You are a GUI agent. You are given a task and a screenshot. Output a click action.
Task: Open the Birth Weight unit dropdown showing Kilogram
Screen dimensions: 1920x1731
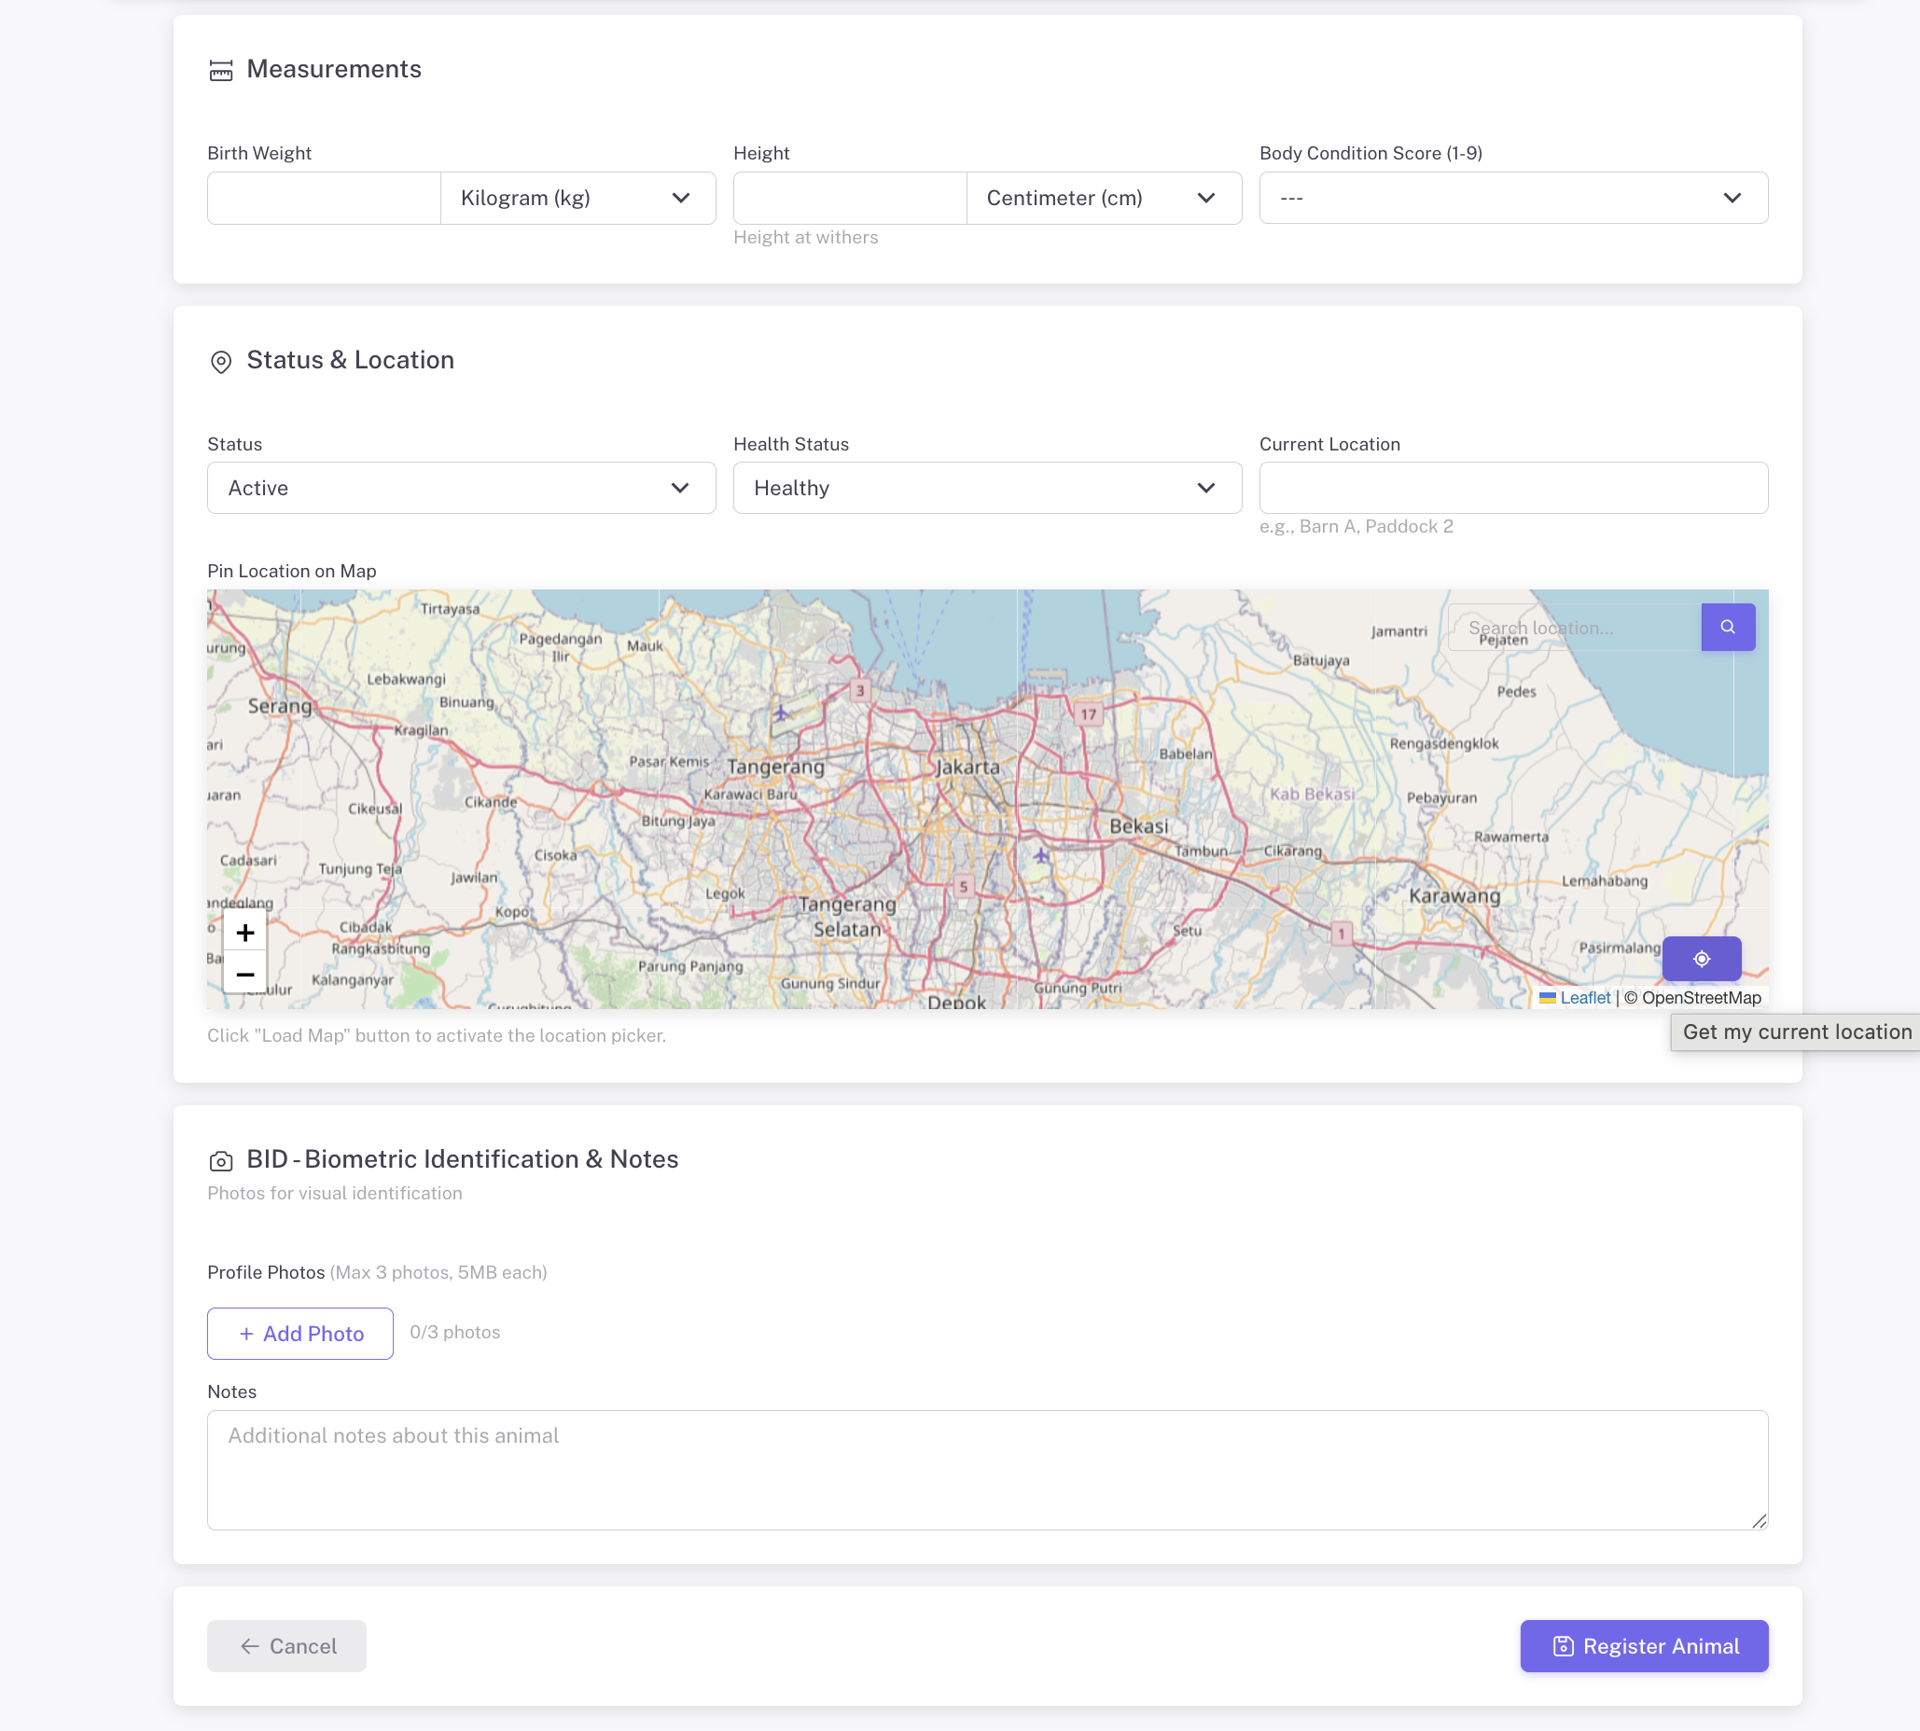click(x=577, y=198)
